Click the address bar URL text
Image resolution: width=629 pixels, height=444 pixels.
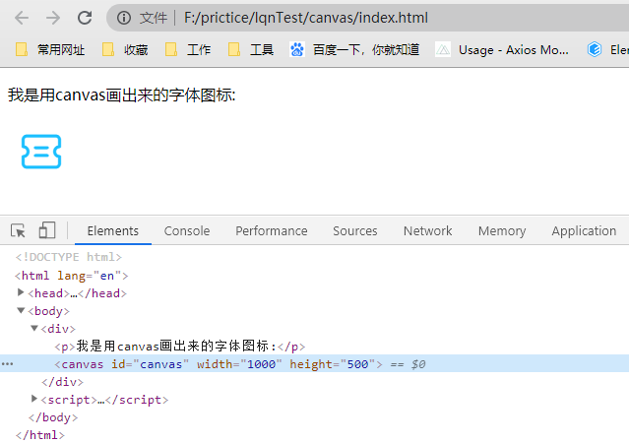[306, 18]
